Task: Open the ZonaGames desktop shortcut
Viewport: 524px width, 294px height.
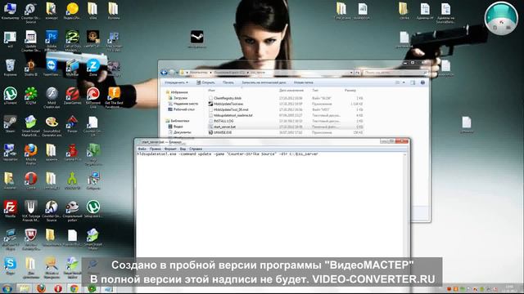Action: pos(72,96)
